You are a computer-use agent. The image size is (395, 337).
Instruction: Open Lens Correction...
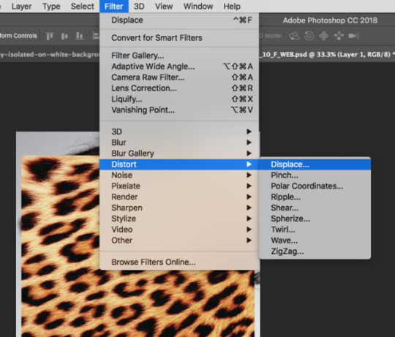tap(179, 88)
